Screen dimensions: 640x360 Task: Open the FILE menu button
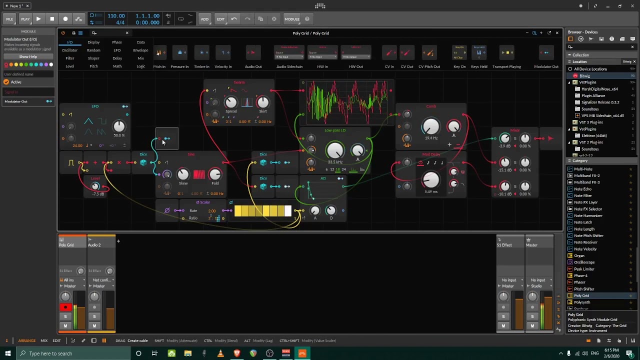tap(9, 19)
